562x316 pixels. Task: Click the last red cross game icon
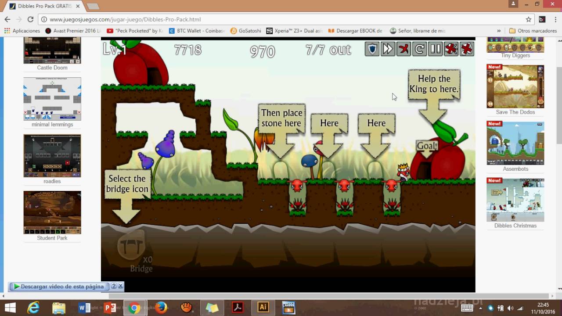point(467,49)
